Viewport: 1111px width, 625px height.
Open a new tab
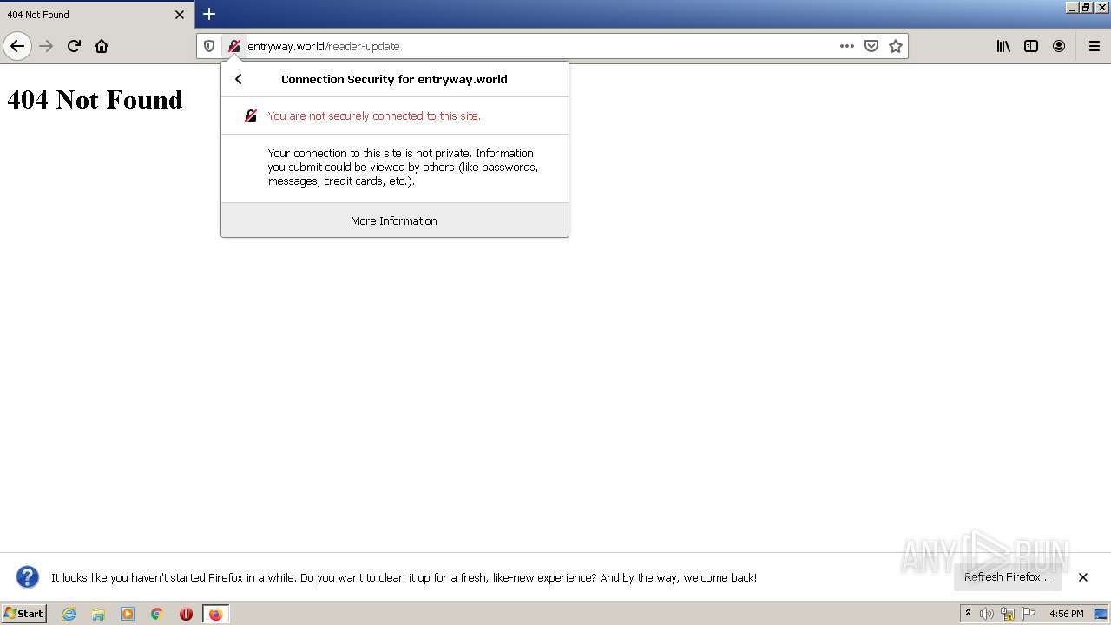click(209, 14)
